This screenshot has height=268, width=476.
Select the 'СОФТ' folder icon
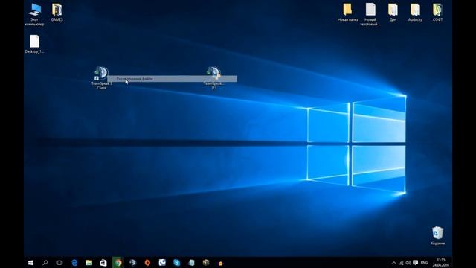(x=437, y=13)
